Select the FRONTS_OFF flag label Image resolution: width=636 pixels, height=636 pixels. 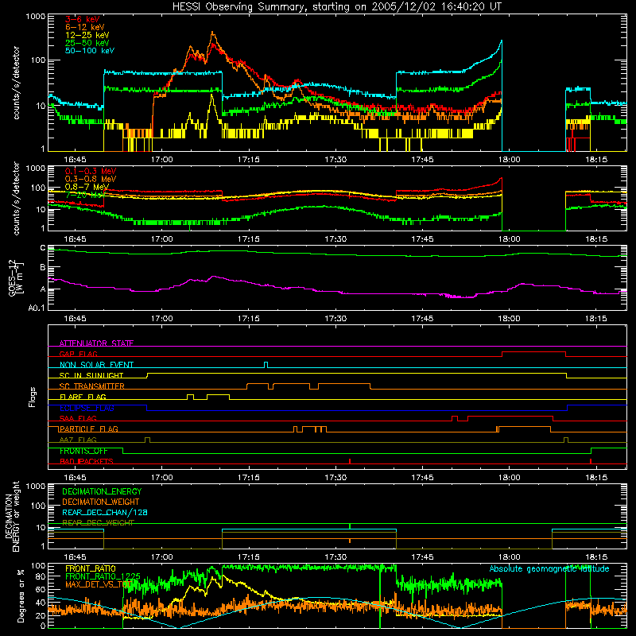tap(83, 451)
